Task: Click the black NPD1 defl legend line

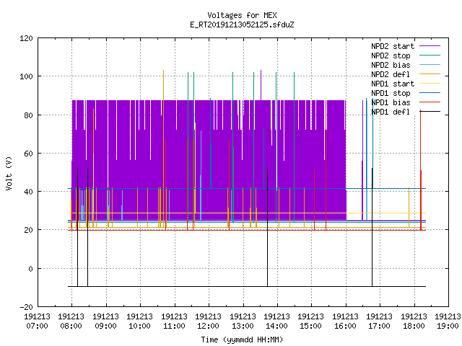Action: (x=430, y=112)
